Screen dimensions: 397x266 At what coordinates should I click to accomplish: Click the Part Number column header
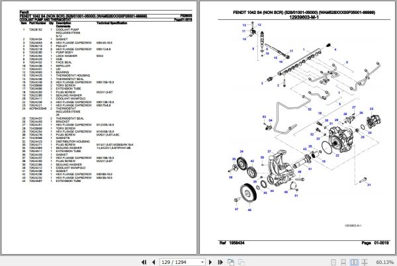38,23
